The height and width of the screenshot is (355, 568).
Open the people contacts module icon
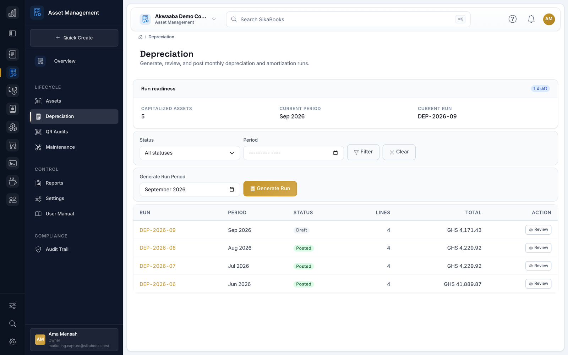coord(12,200)
